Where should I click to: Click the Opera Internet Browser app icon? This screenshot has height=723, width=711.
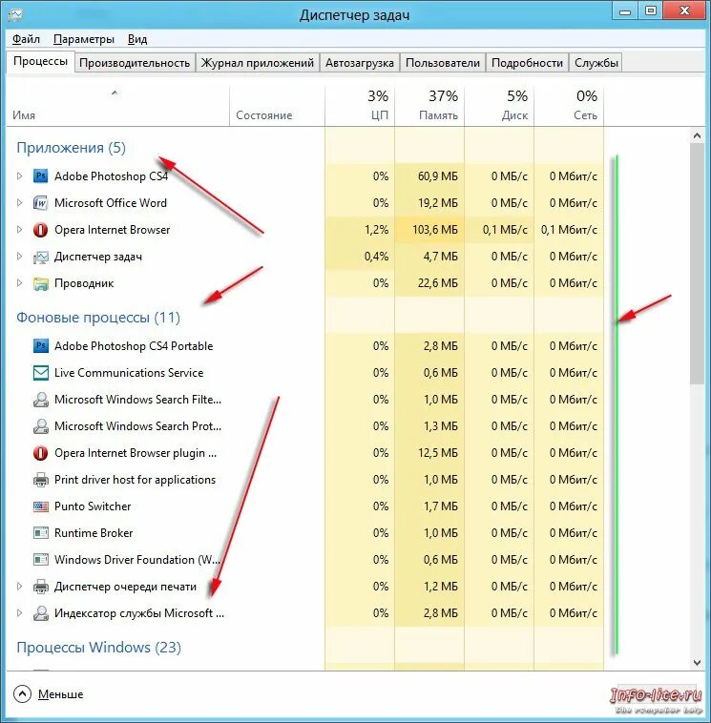[41, 230]
